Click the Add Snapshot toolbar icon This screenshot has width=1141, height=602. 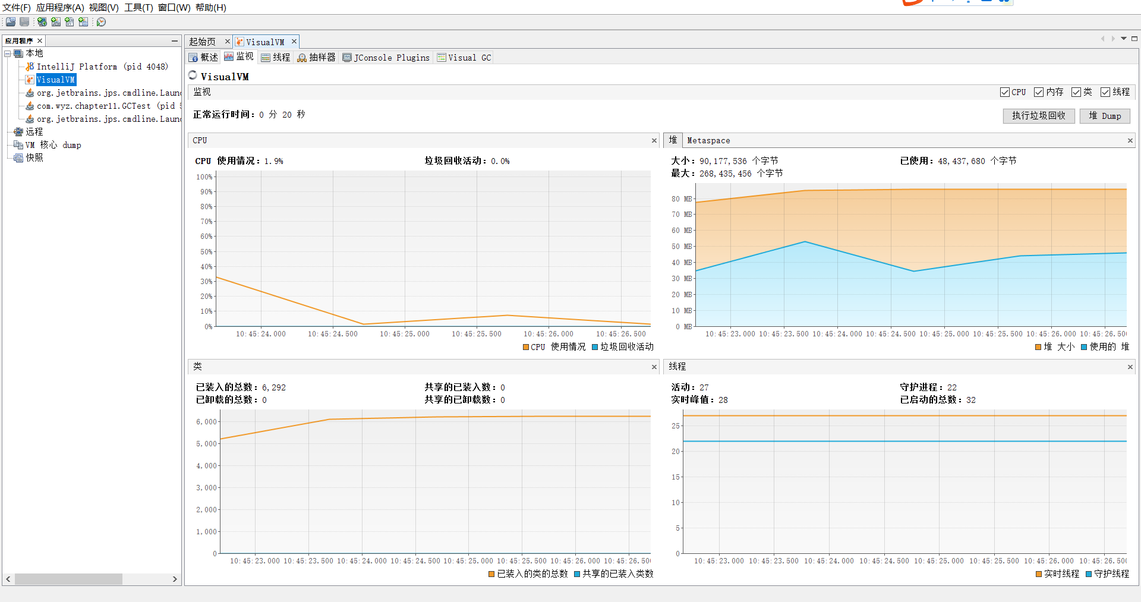click(x=83, y=22)
